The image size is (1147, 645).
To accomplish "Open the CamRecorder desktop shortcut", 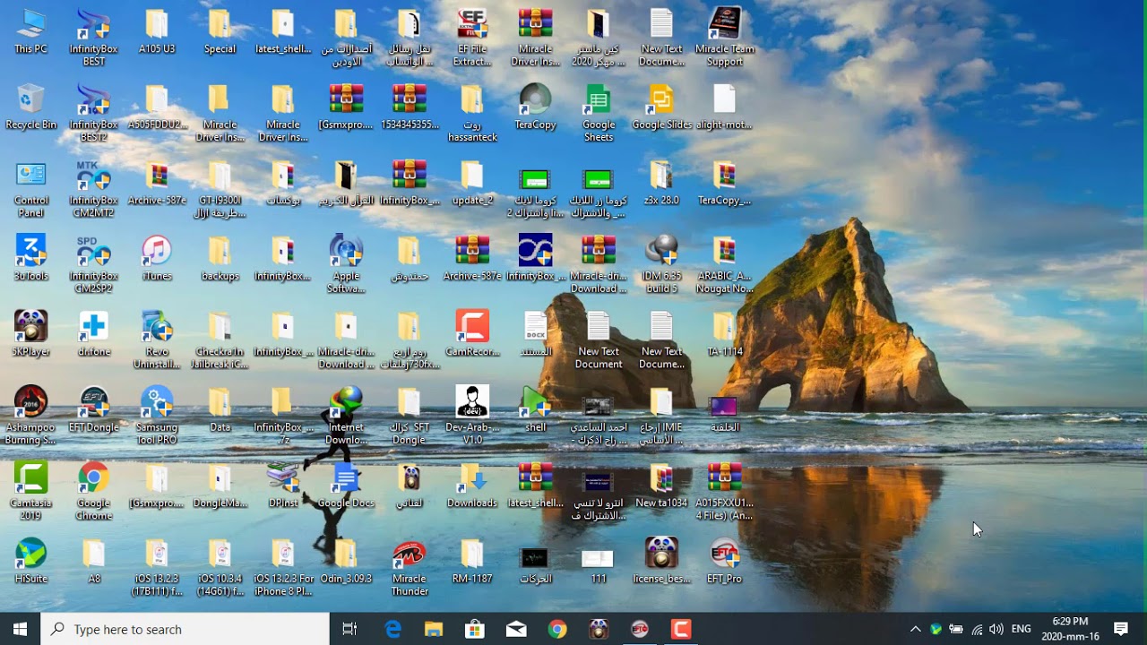I will [472, 334].
